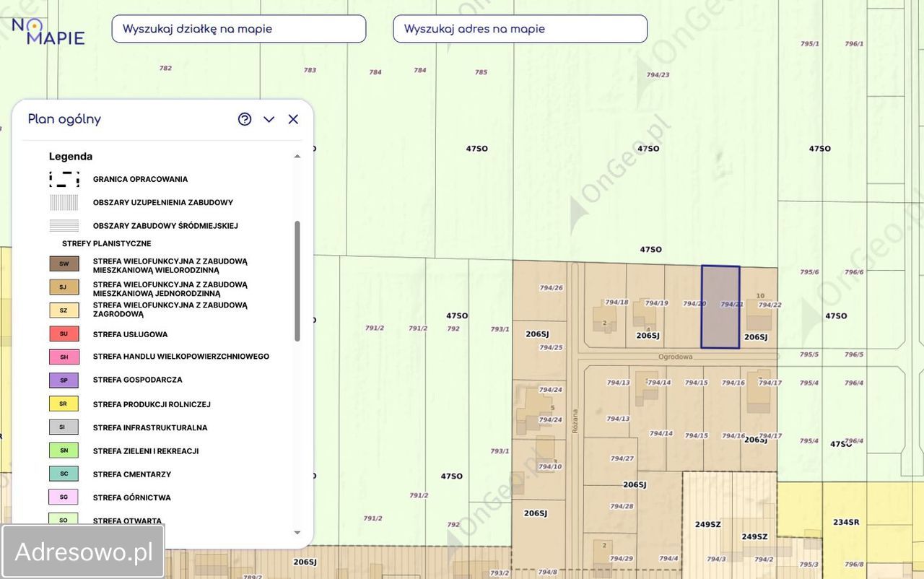Click the SZ zone color swatch
924x579 pixels.
point(64,310)
